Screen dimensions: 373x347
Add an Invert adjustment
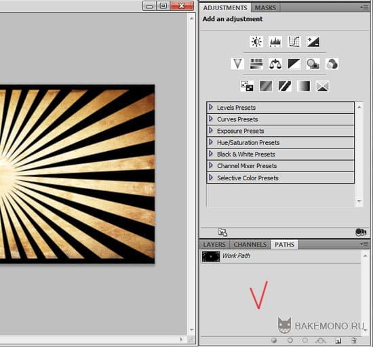[247, 86]
